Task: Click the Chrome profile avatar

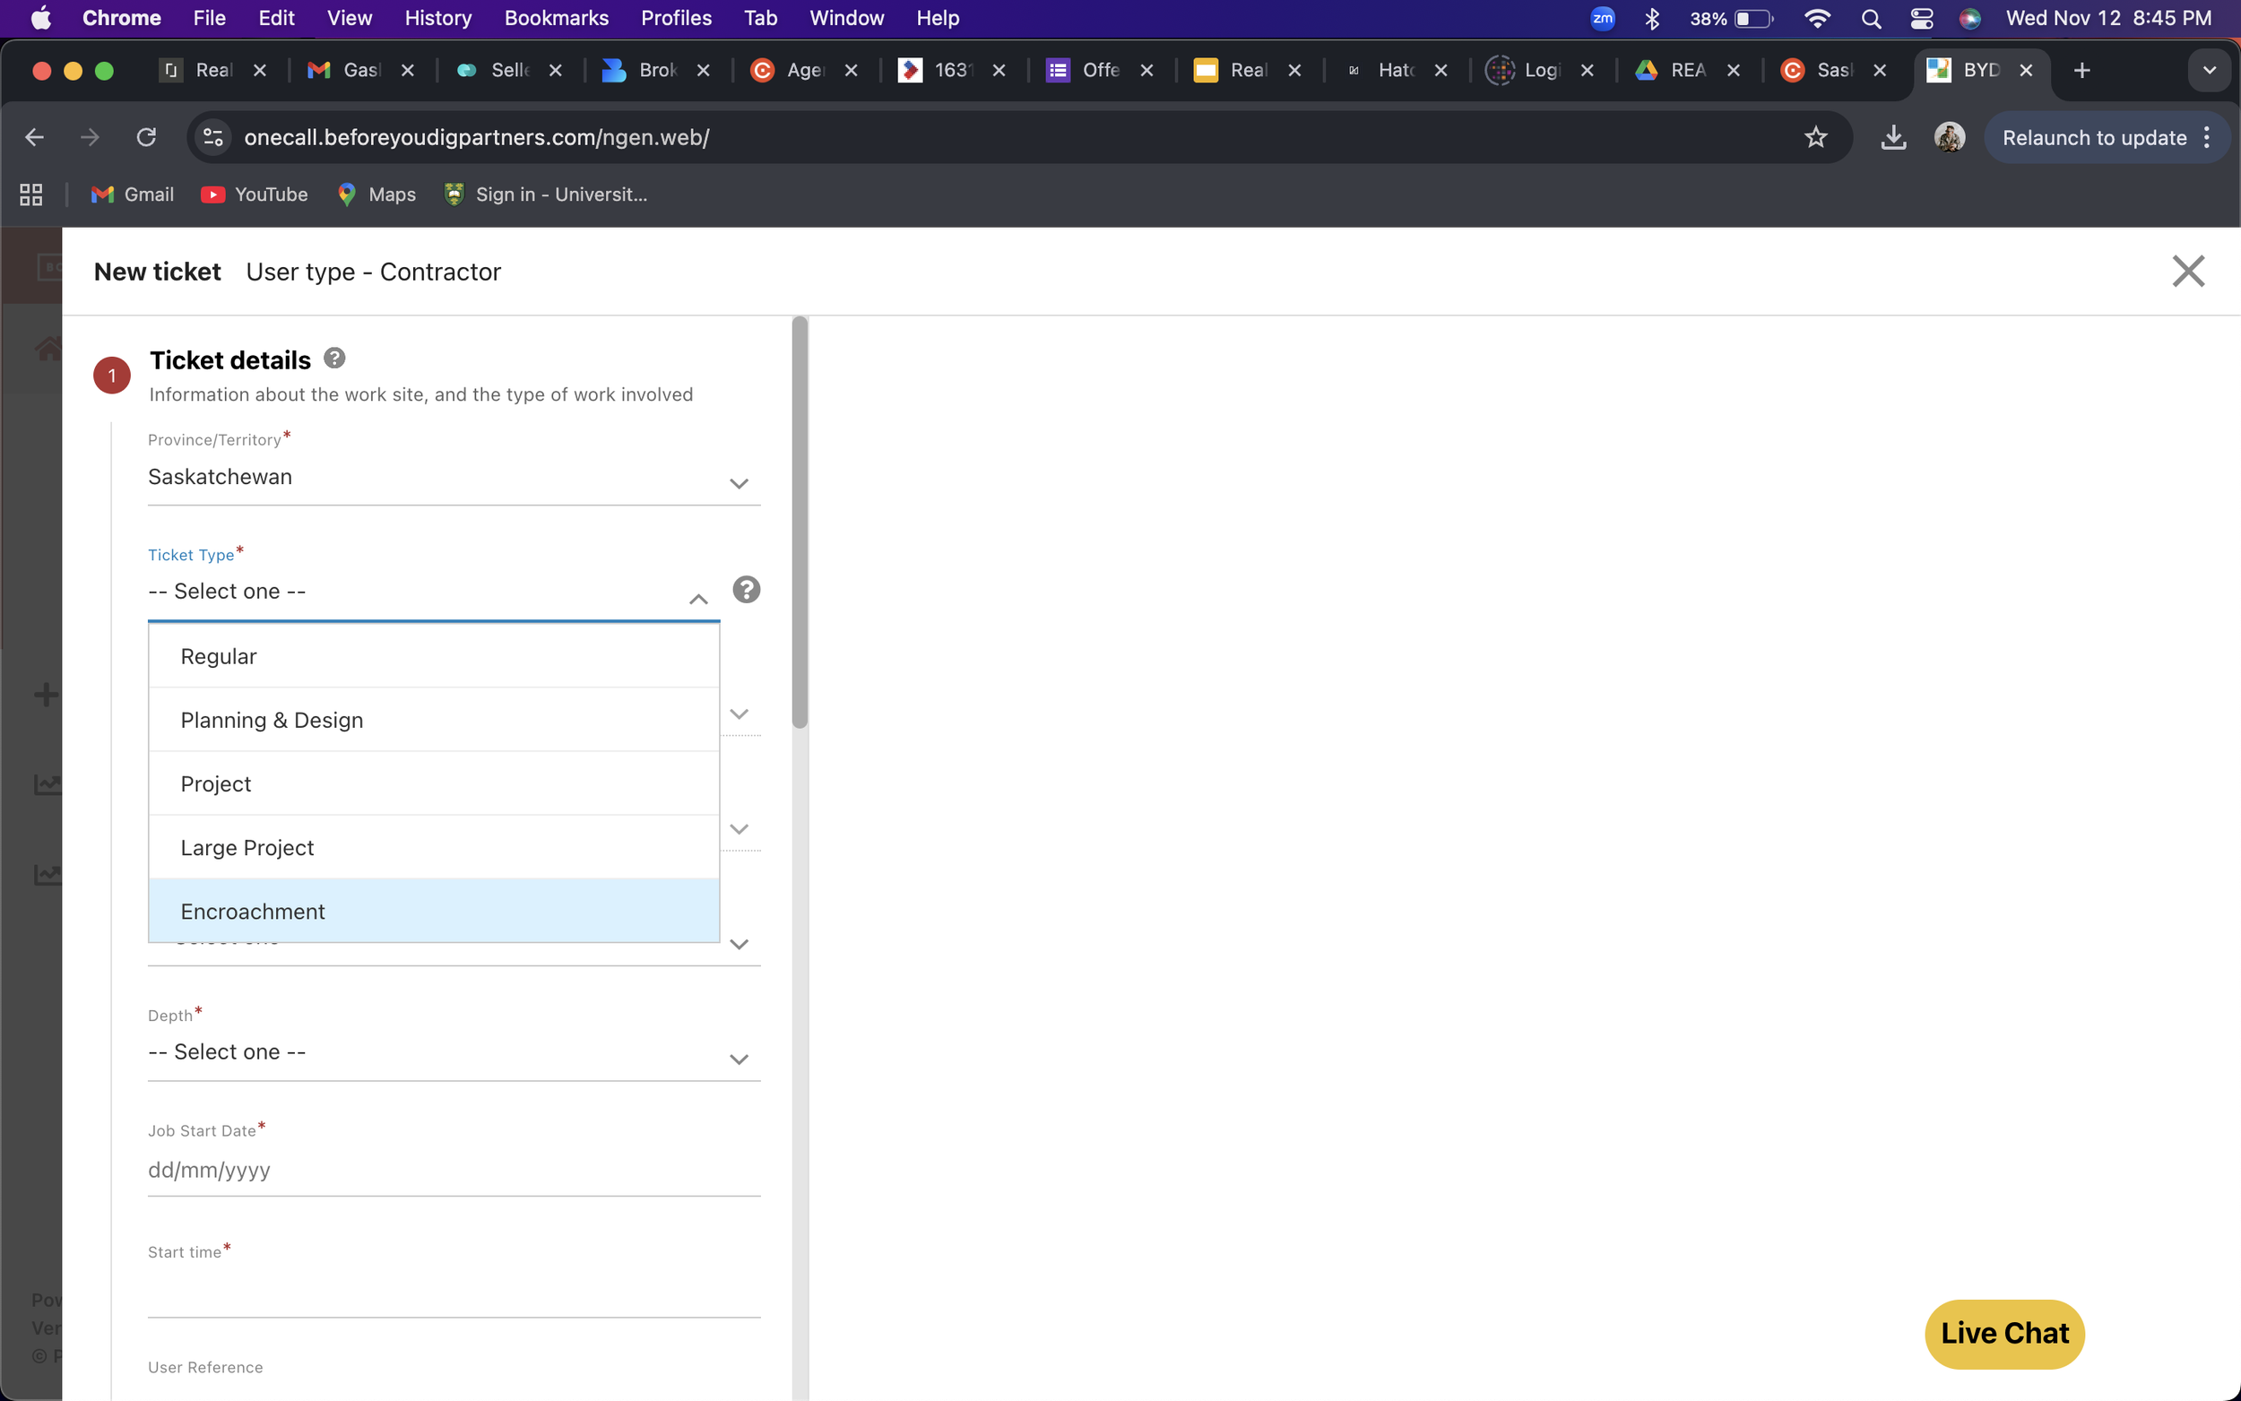Action: click(x=1949, y=137)
